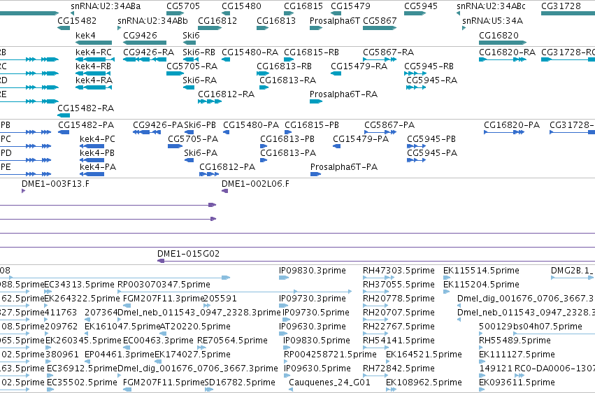
Task: Select the FGM207F11.3prime EST label
Action: 163,298
